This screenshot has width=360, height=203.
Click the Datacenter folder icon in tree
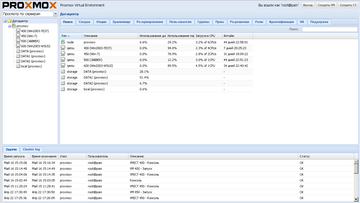tap(9, 21)
